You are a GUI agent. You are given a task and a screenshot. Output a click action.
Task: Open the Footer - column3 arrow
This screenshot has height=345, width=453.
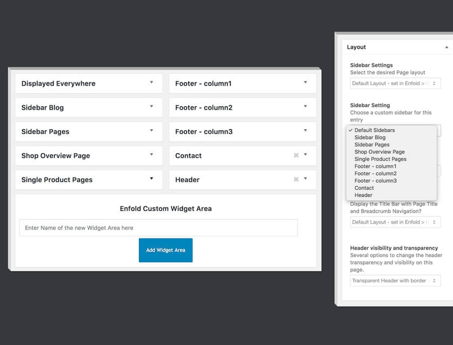[305, 131]
